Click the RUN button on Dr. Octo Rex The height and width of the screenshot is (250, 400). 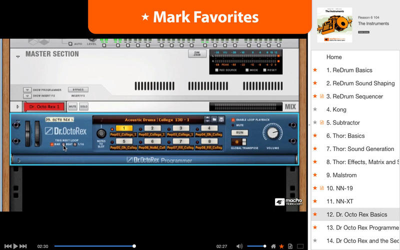click(239, 132)
